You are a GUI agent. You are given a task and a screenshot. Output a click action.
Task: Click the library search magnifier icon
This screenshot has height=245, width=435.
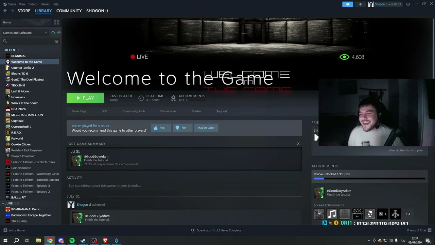(5, 41)
